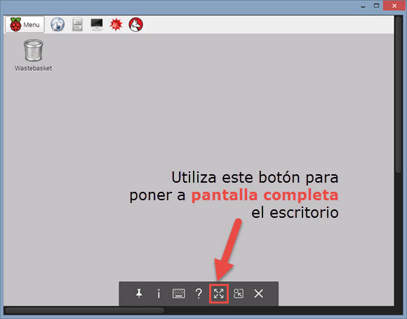Viewport: 407px width, 319px height.
Task: Open help question mark icon
Action: pyautogui.click(x=199, y=294)
